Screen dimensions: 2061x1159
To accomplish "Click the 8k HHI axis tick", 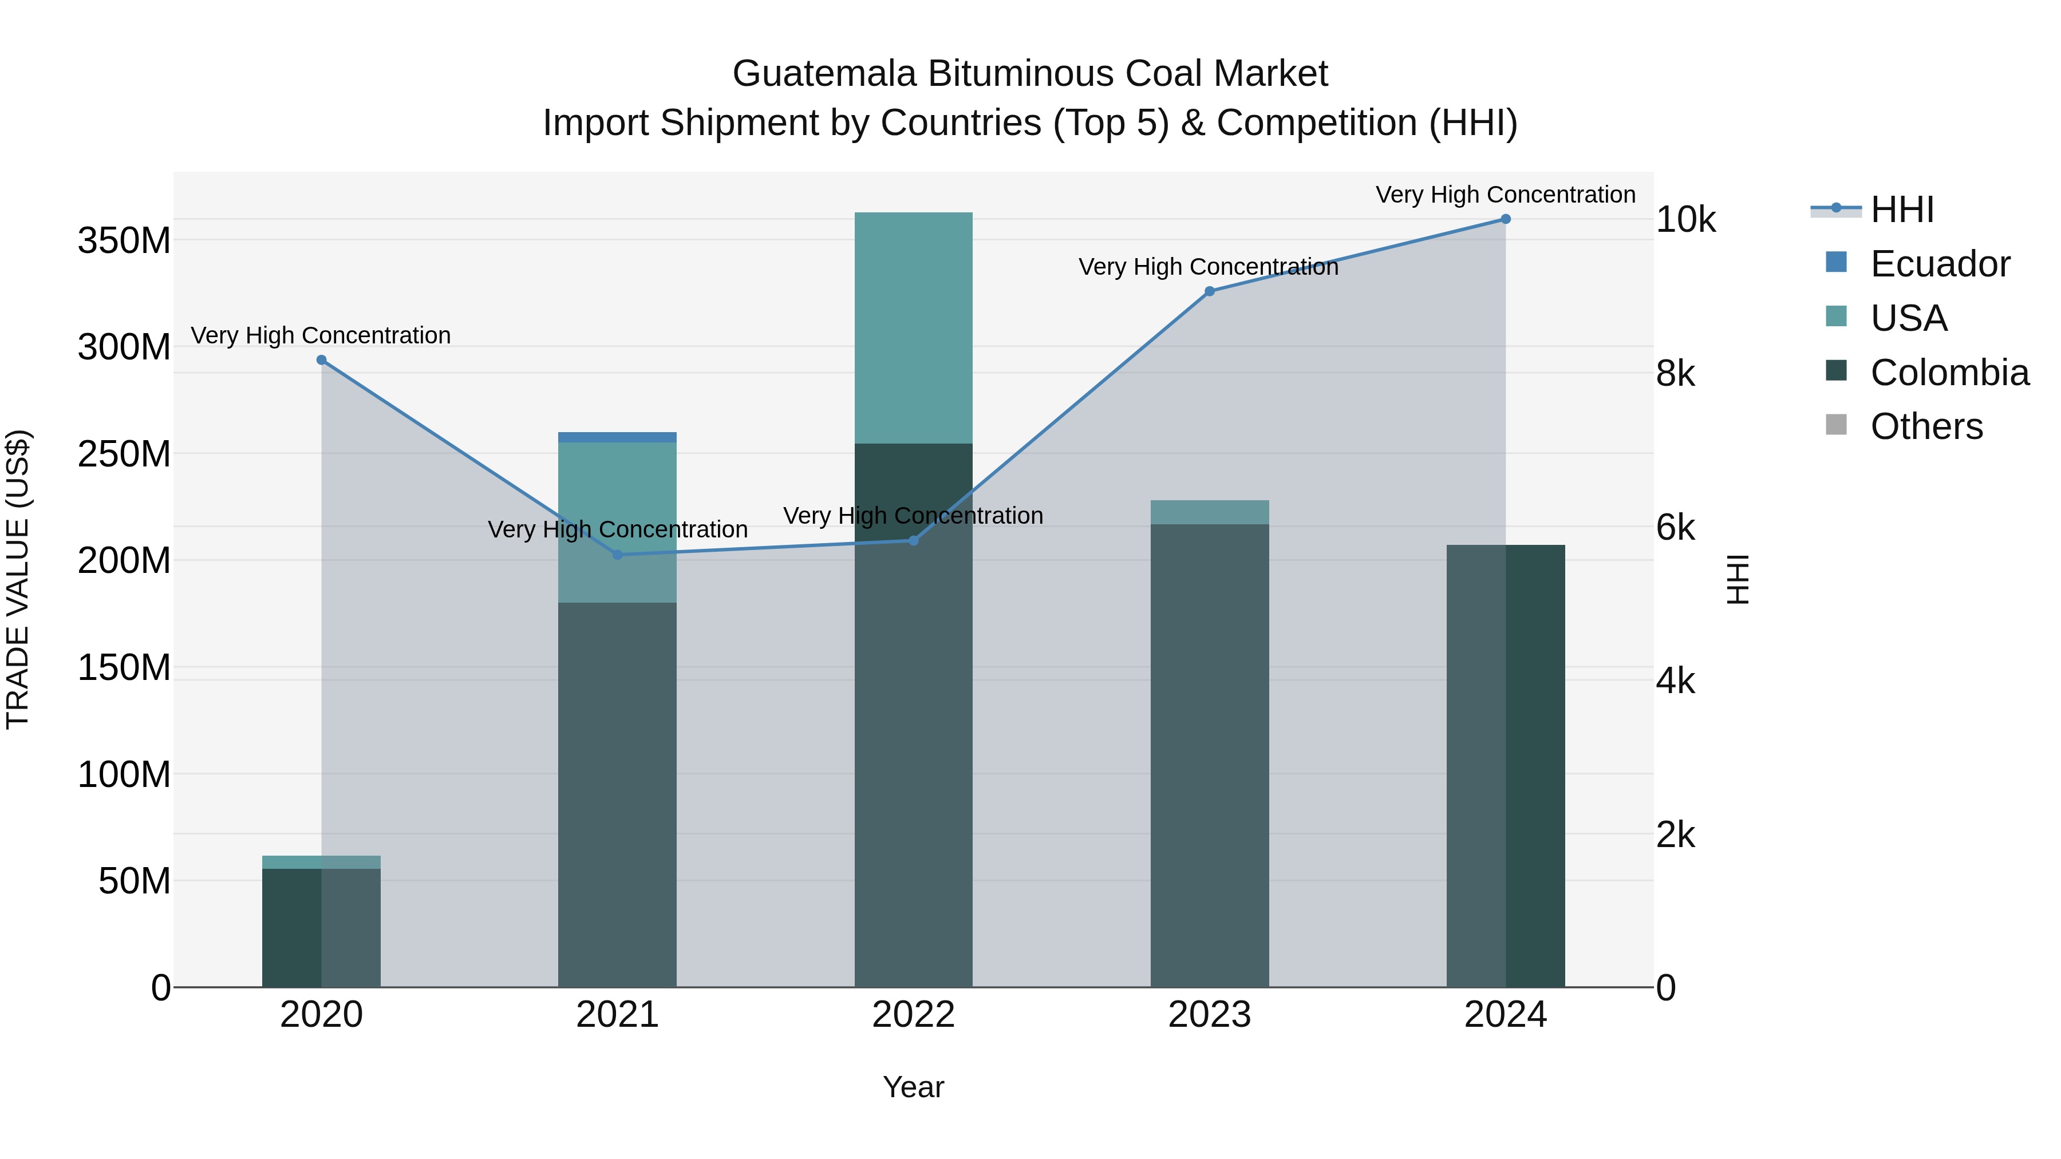I will 1675,374.
